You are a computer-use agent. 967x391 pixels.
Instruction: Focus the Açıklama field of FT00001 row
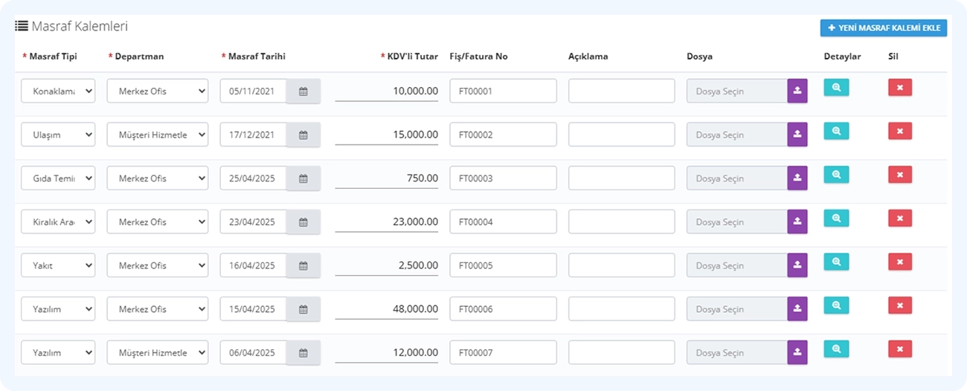point(622,91)
